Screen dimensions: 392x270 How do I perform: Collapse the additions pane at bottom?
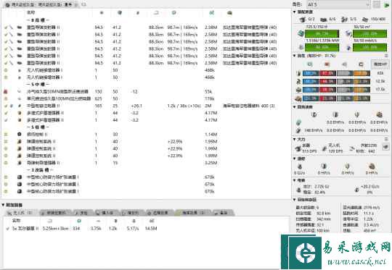point(3,205)
